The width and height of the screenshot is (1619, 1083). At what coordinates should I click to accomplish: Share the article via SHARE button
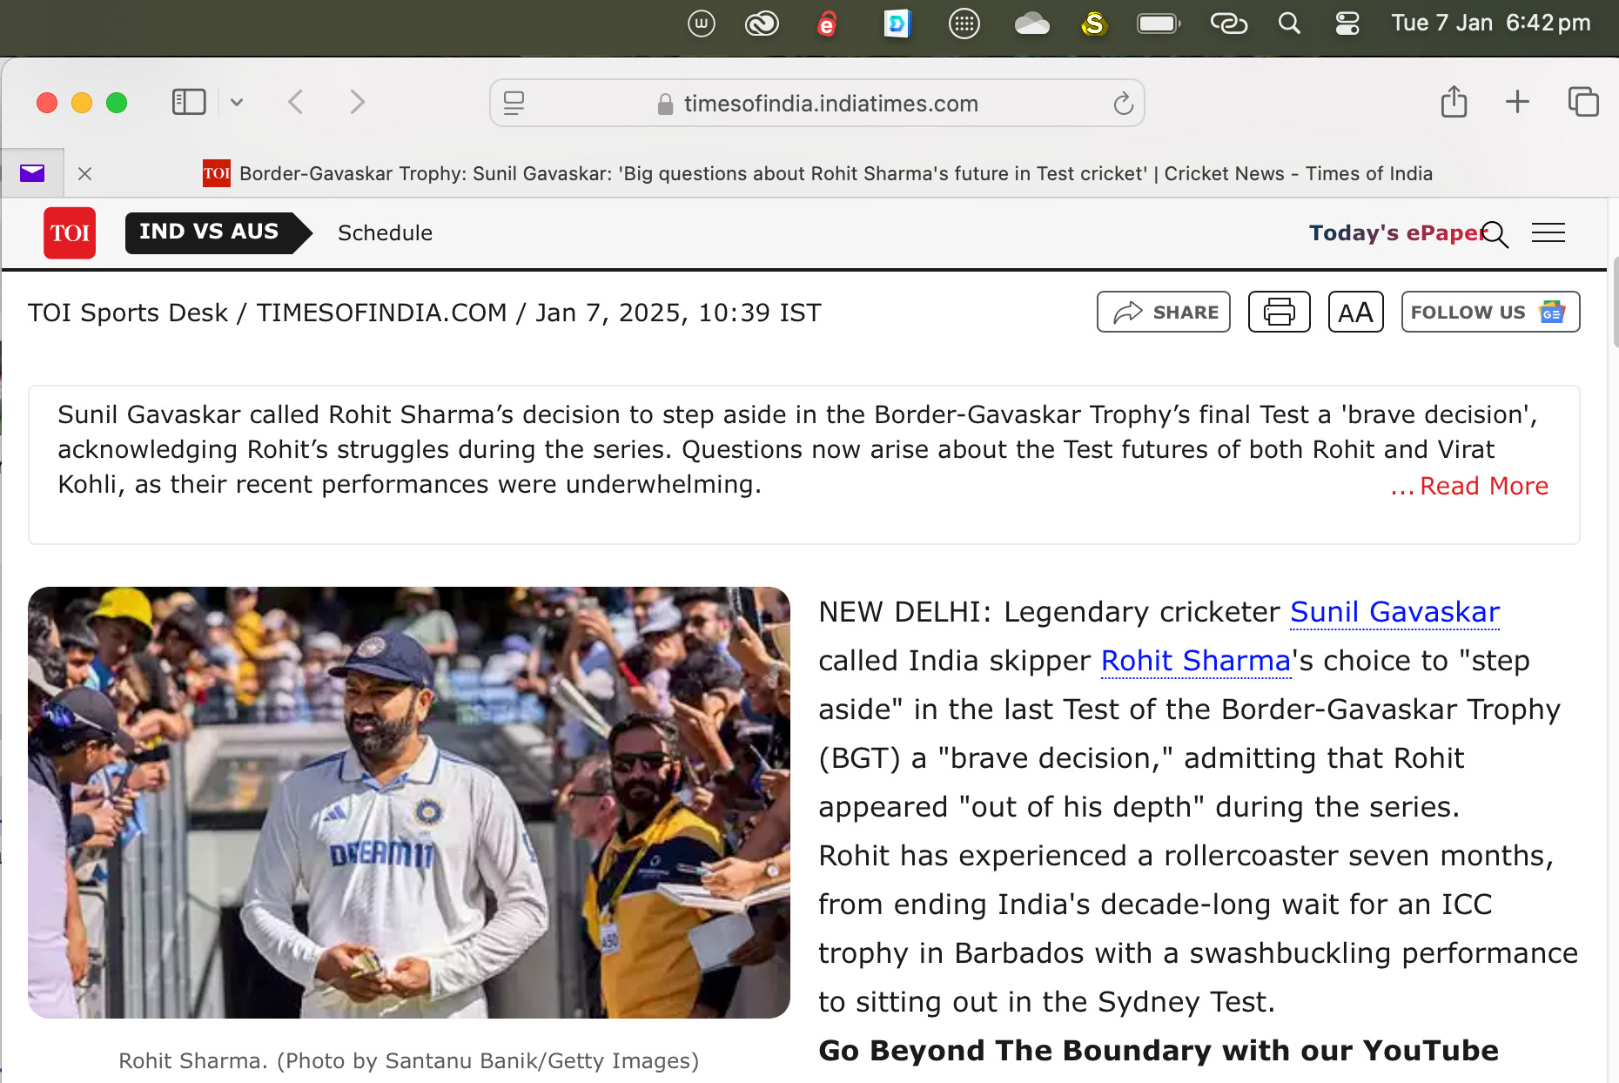[x=1164, y=312]
